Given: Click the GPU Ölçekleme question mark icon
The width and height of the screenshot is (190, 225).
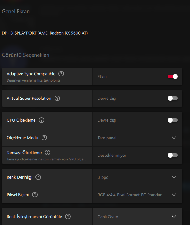Looking at the screenshot, I should coord(42,120).
